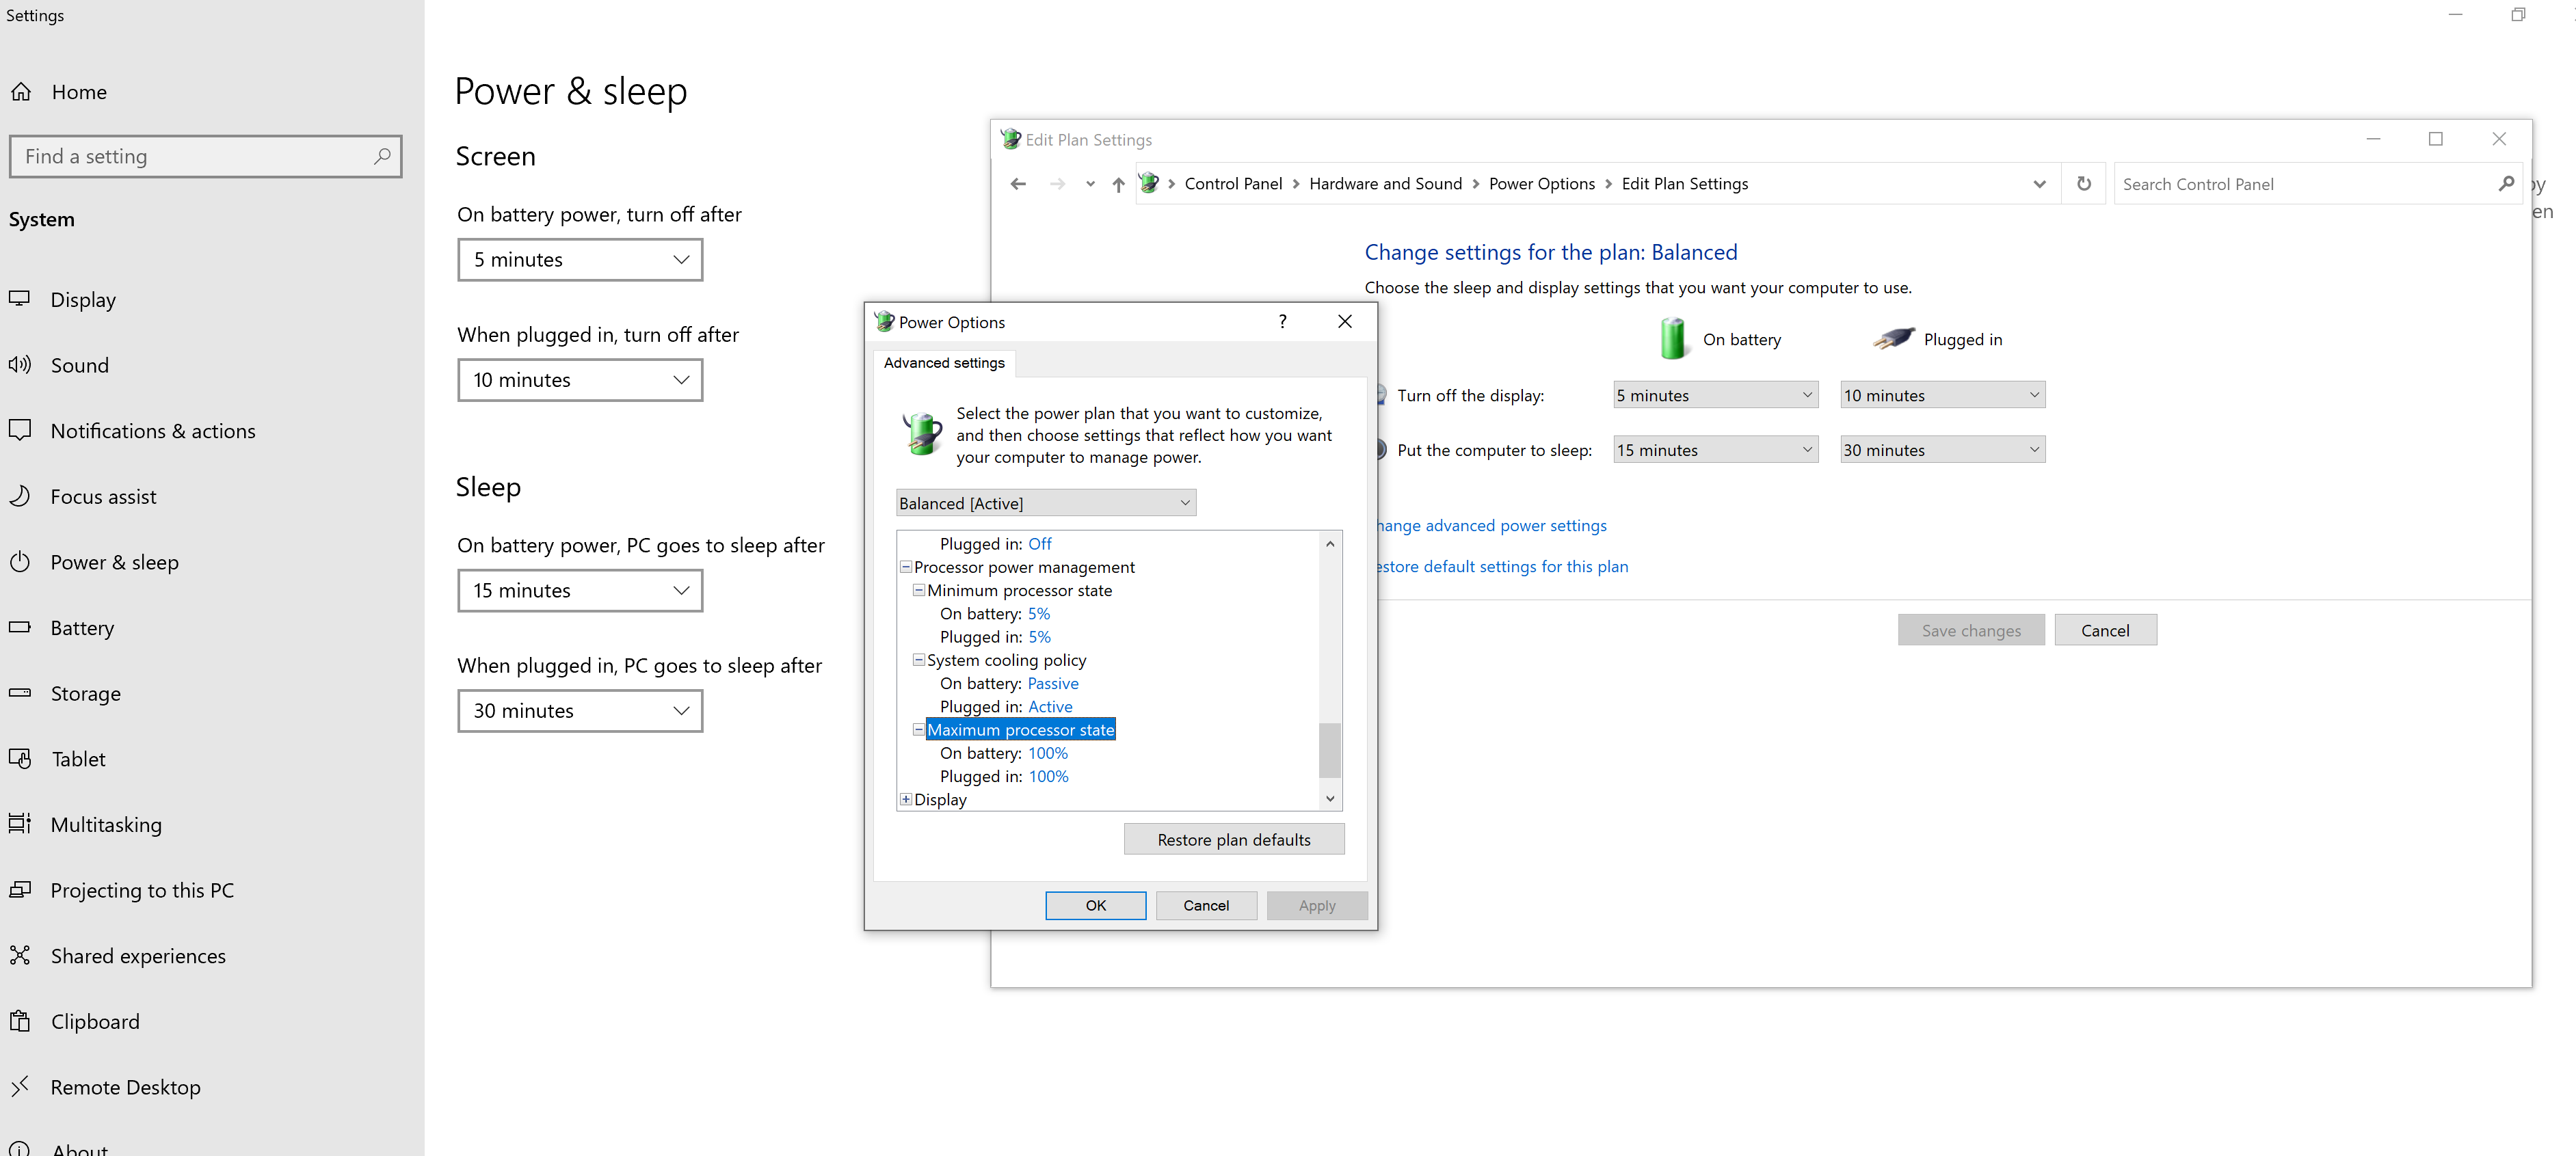Click the Remote Desktop sidebar icon

20,1086
